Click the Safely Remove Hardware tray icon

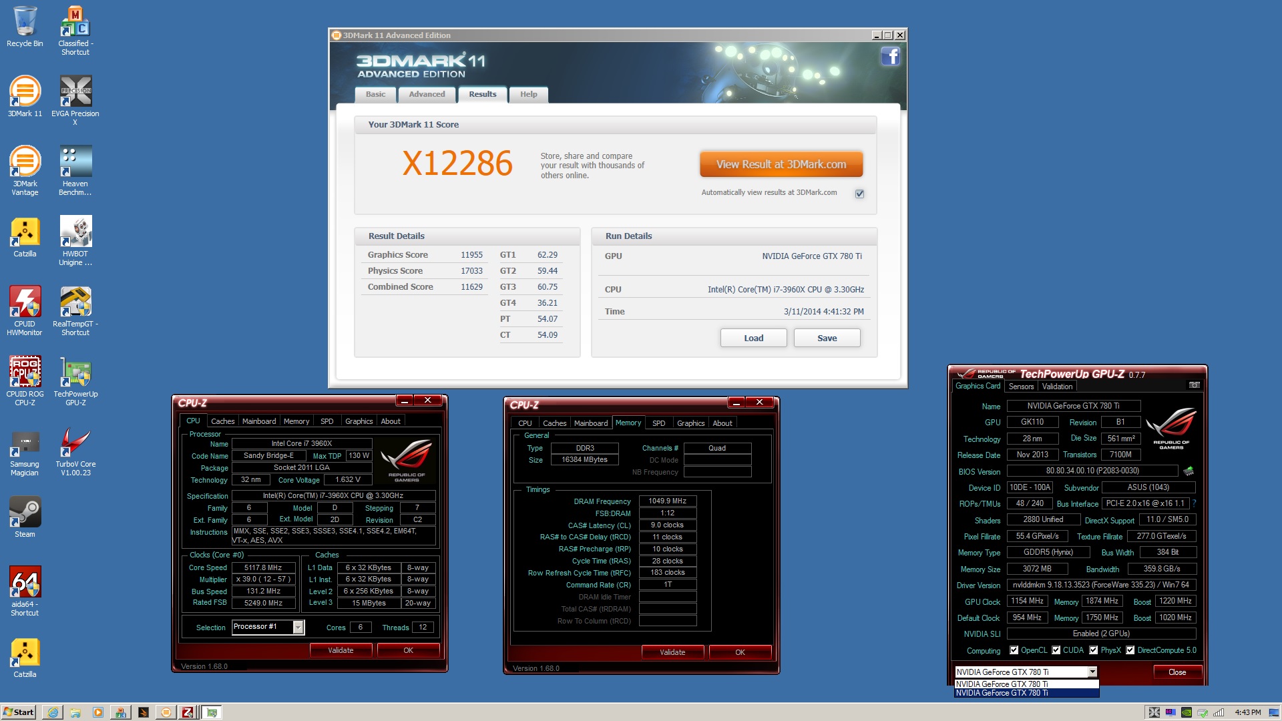point(1203,712)
